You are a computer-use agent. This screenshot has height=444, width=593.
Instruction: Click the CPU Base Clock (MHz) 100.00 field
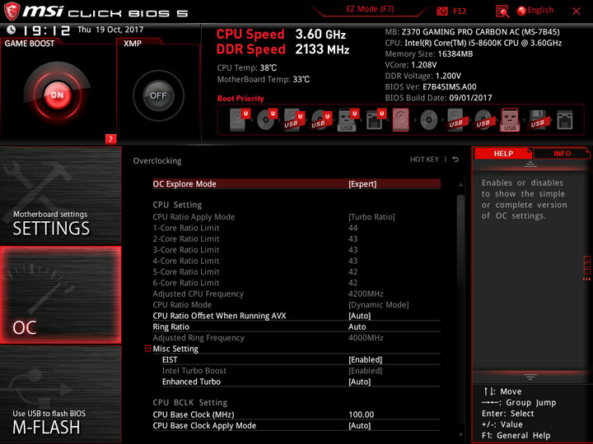click(x=362, y=414)
